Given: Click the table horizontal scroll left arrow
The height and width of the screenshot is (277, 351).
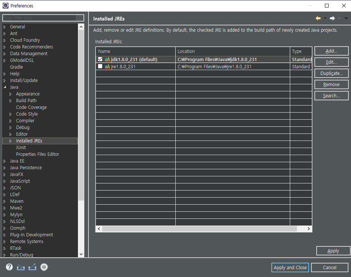Looking at the screenshot, I should 99,229.
